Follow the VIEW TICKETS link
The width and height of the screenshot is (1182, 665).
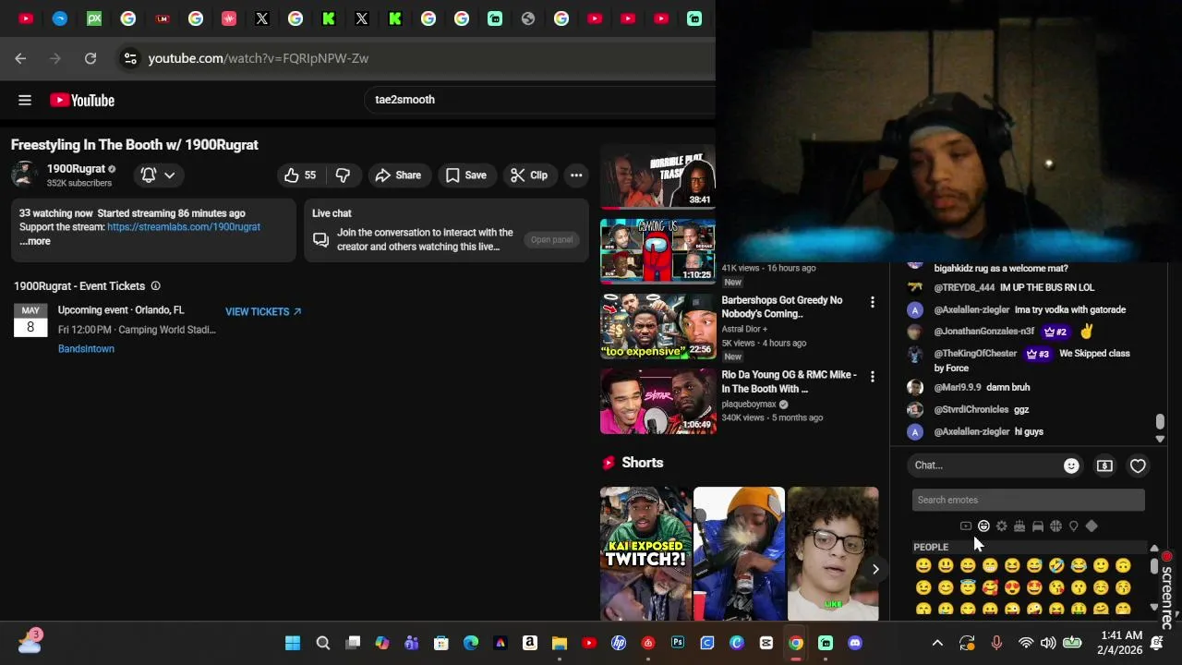(263, 311)
